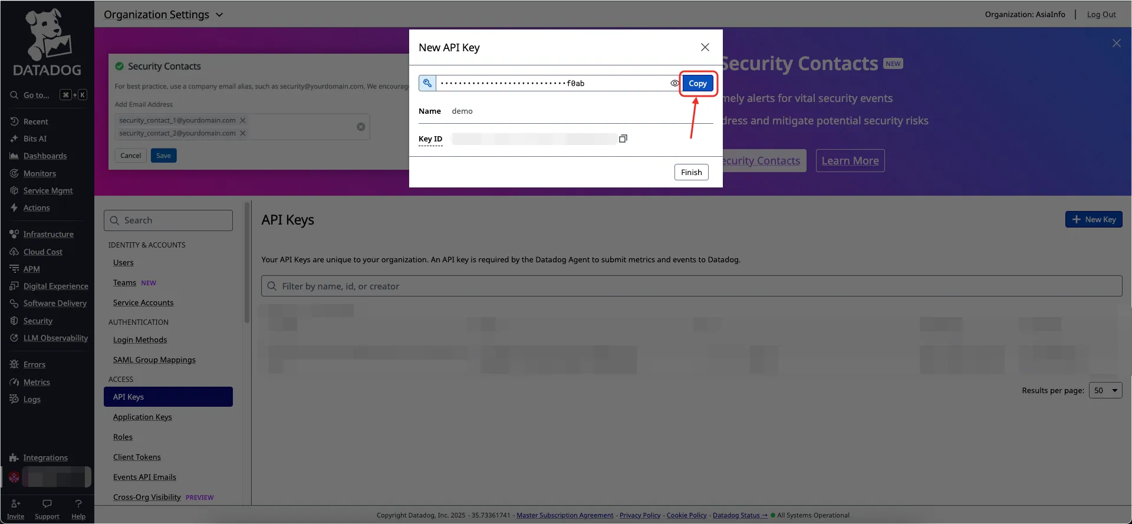
Task: Click the Filter by name input field
Action: pos(691,286)
